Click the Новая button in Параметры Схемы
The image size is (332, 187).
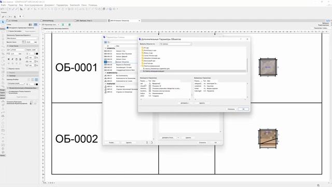(x=112, y=143)
